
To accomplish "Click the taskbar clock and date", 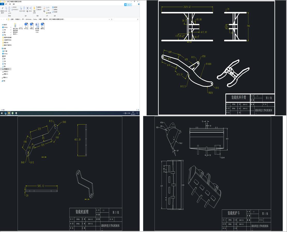I will click(x=133, y=113).
